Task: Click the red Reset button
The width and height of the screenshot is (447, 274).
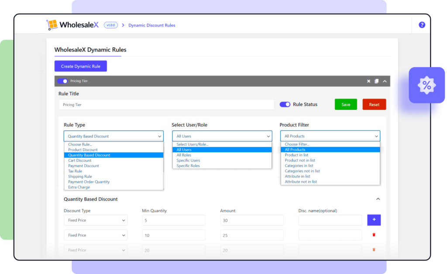Action: pos(374,105)
